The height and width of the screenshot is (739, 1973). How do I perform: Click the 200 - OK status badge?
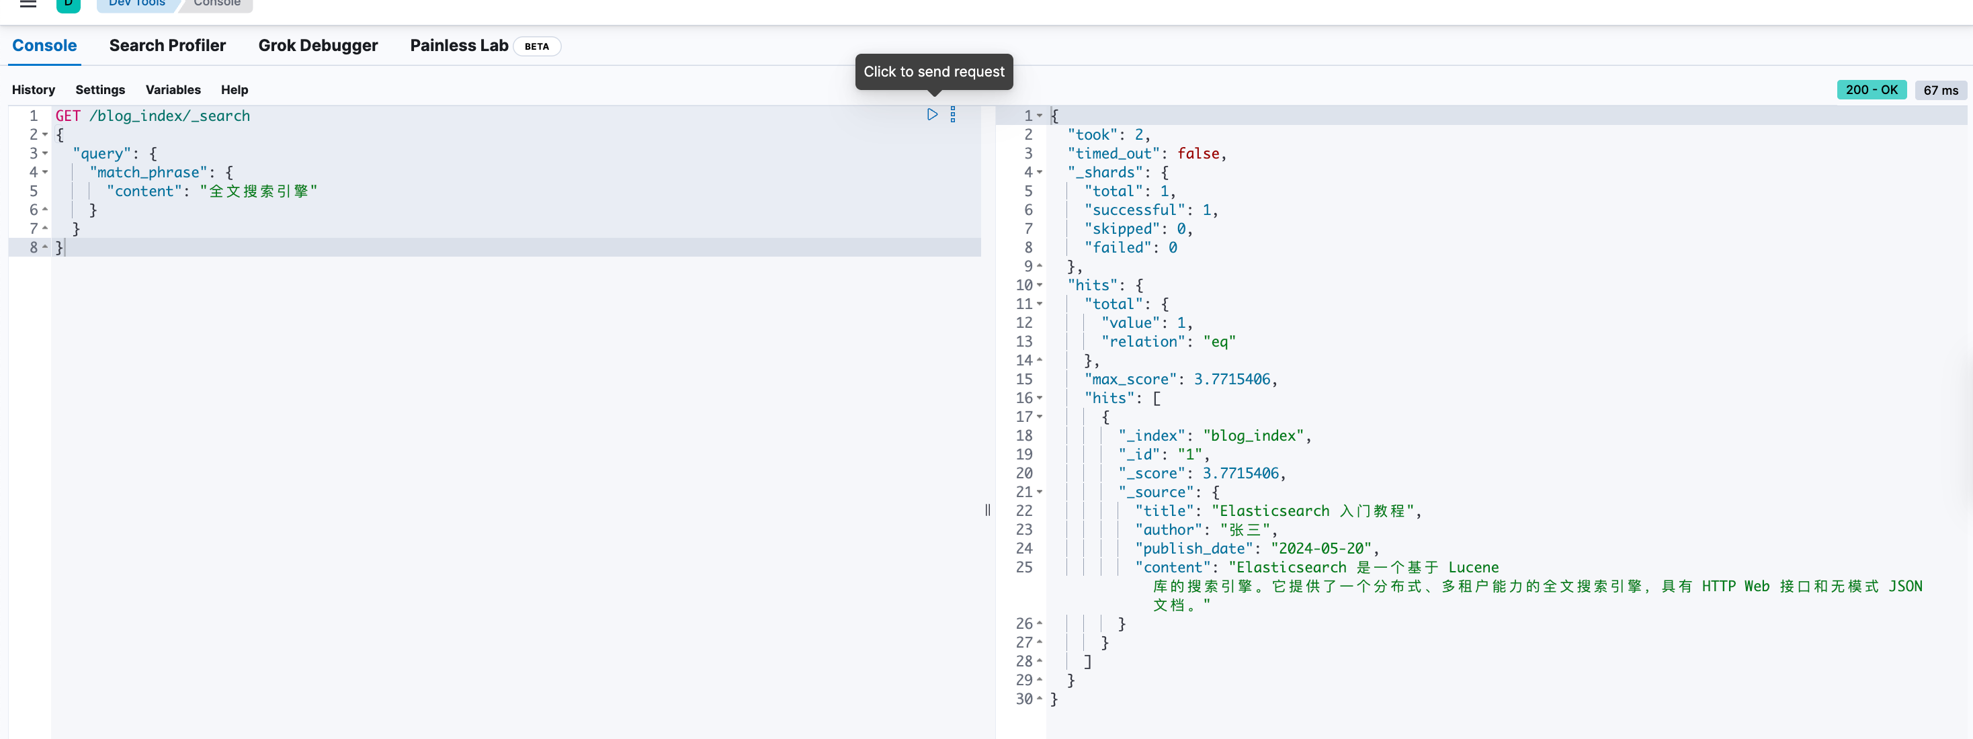(x=1871, y=89)
